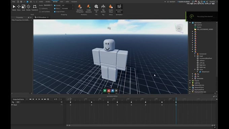Click the Update Available link
Viewport: 229px width, 129px height.
(x=184, y=2)
